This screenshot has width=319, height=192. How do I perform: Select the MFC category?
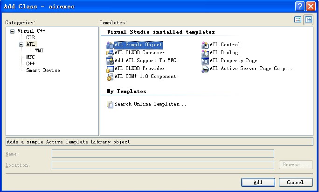30,57
